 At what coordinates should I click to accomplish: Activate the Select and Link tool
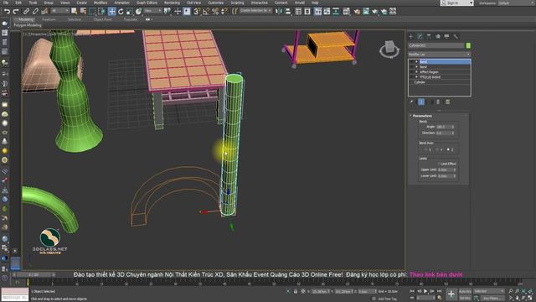26,11
